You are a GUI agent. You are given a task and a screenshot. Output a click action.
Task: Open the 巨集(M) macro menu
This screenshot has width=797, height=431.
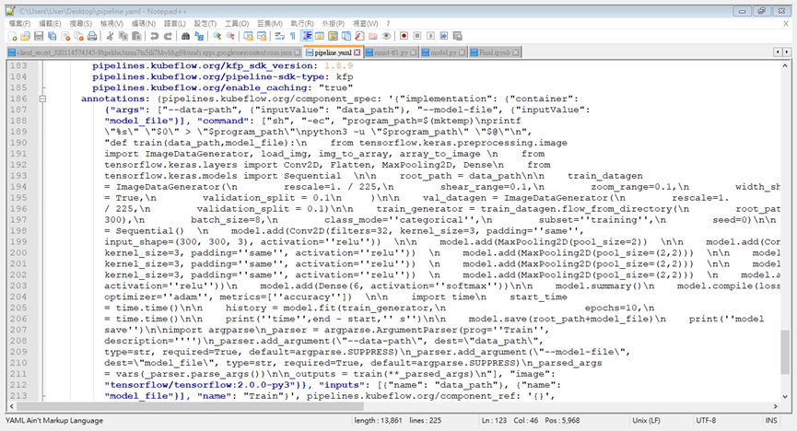pyautogui.click(x=269, y=23)
